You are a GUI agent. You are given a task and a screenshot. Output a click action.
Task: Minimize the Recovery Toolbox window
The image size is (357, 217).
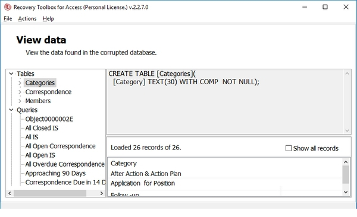click(305, 7)
